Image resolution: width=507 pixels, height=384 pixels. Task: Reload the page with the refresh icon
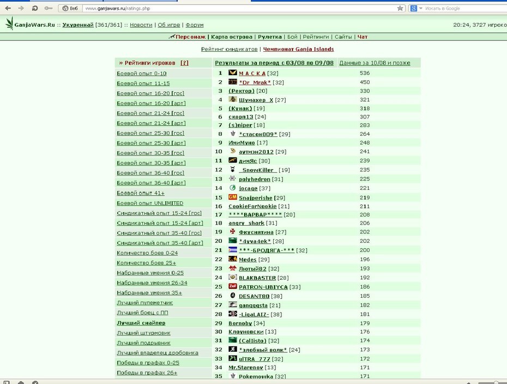[34, 8]
